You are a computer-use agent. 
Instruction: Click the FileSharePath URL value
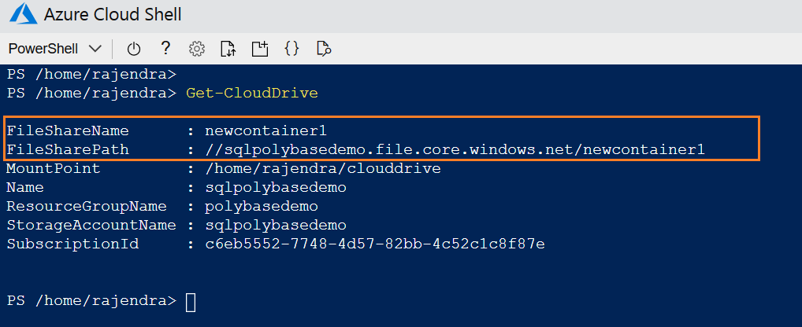(455, 149)
